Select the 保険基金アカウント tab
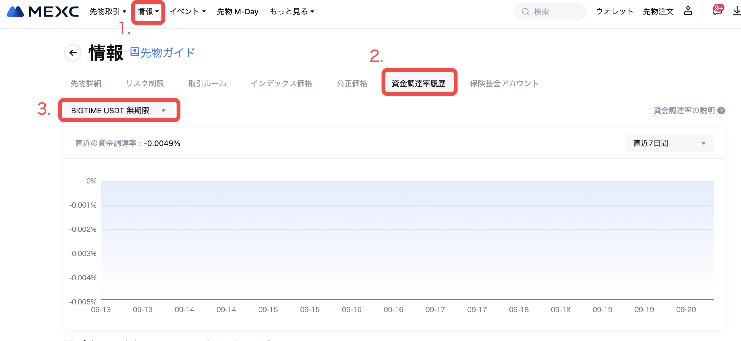This screenshot has width=741, height=341. click(x=504, y=83)
